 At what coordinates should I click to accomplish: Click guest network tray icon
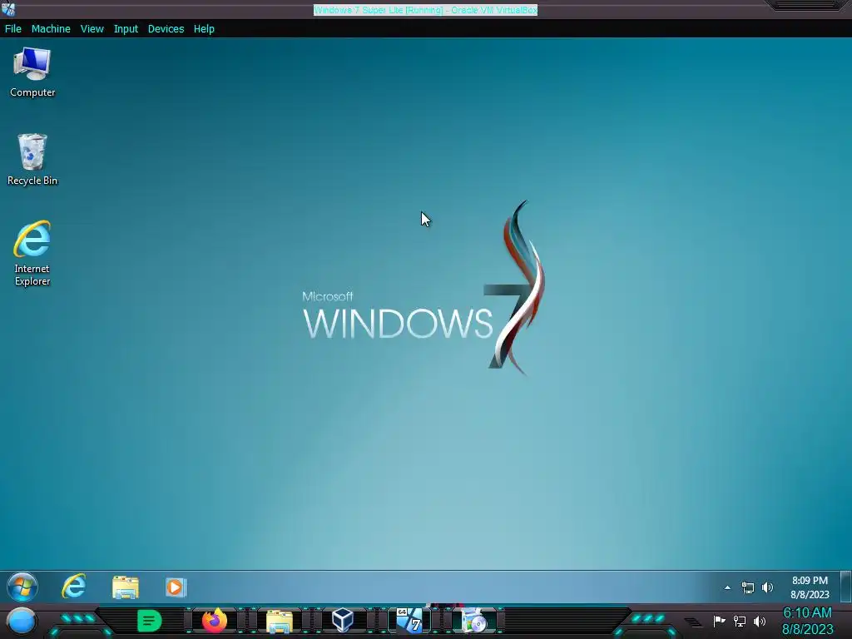point(748,587)
